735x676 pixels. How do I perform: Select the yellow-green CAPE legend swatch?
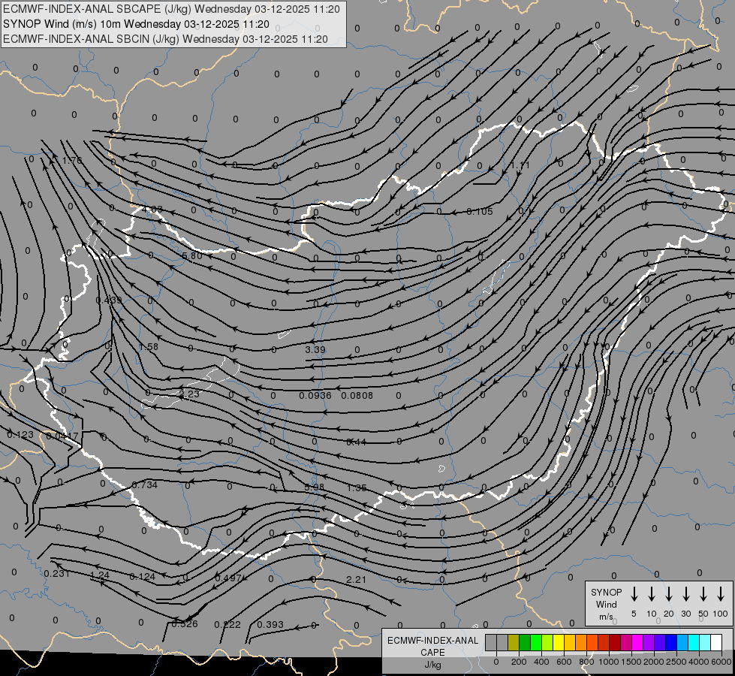(547, 642)
